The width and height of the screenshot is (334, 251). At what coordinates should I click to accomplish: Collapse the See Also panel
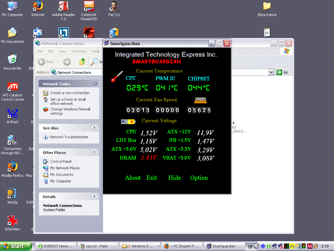[95, 128]
